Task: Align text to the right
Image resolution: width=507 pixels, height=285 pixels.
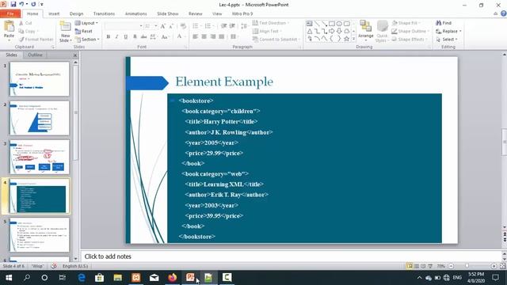Action: tap(213, 36)
